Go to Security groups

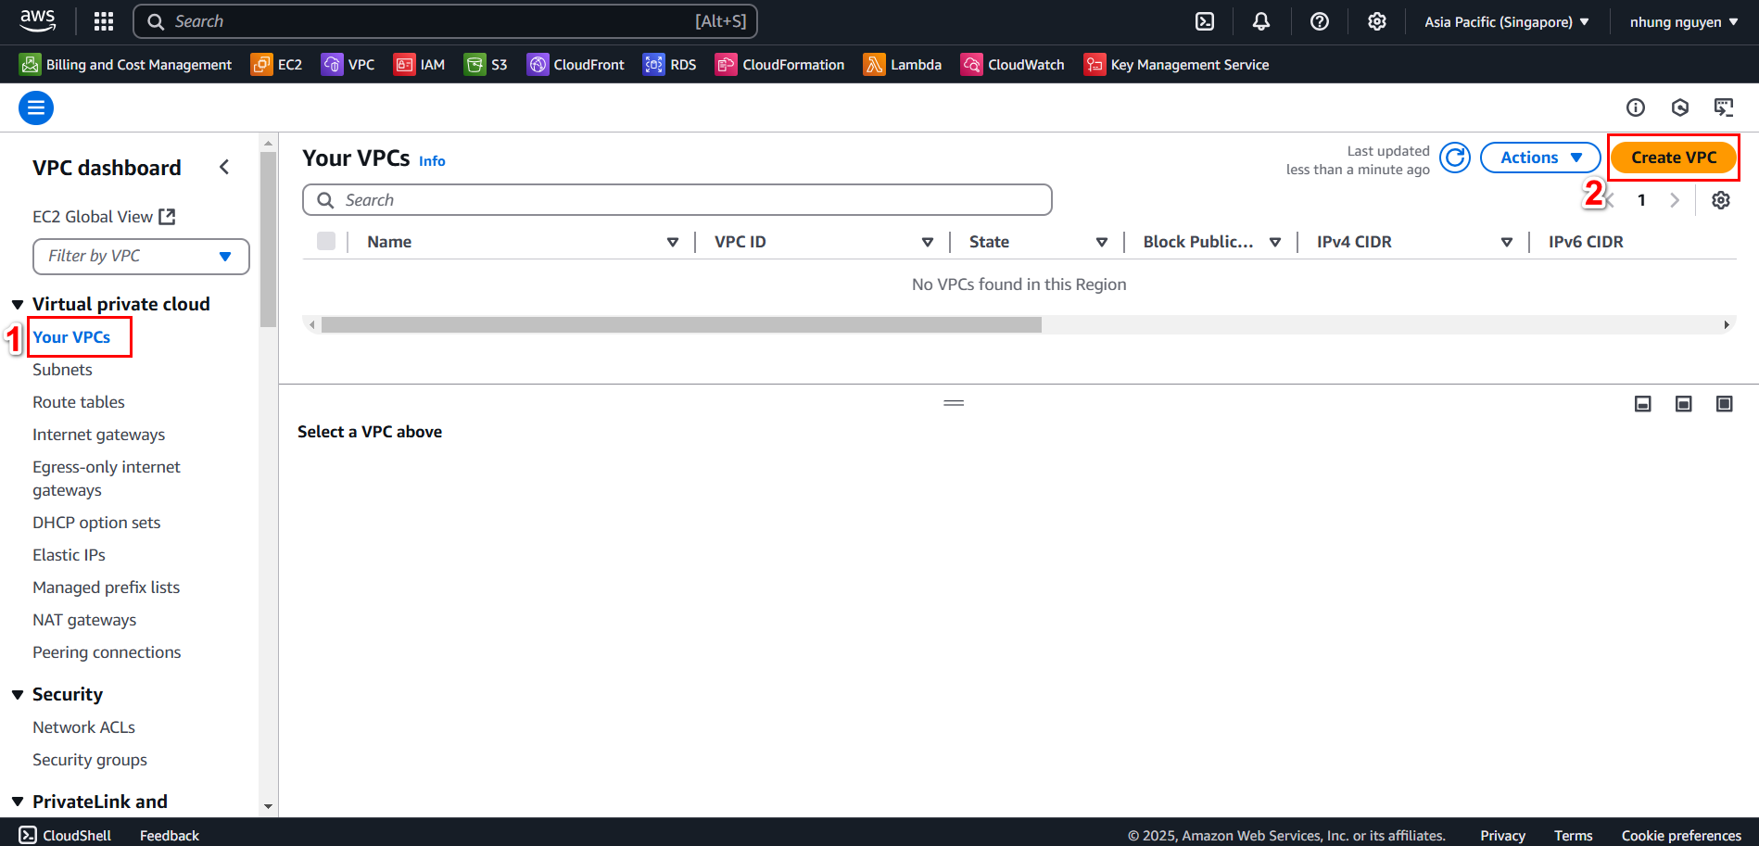[x=90, y=760]
